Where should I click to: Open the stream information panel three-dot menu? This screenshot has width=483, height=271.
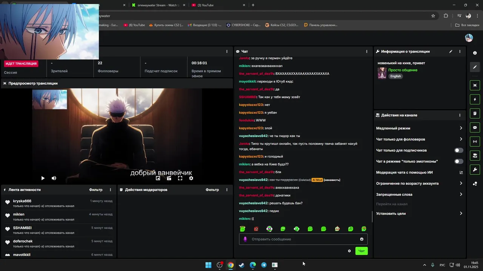click(460, 52)
